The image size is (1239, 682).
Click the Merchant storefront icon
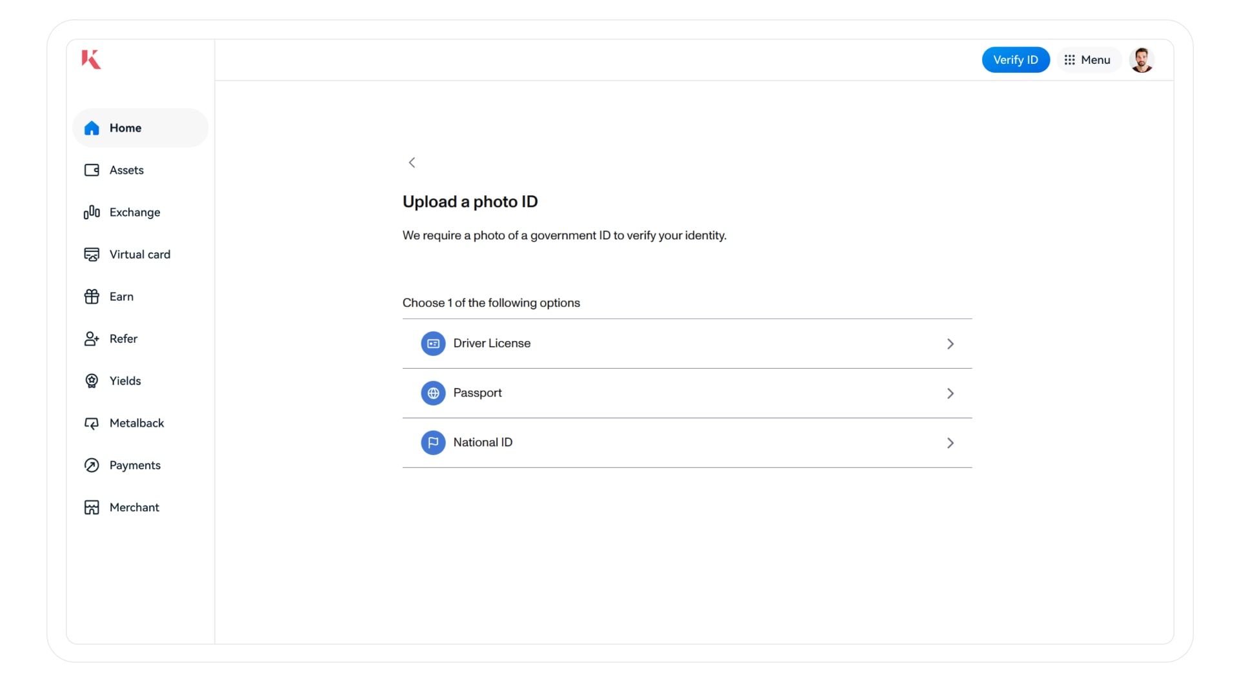[92, 508]
